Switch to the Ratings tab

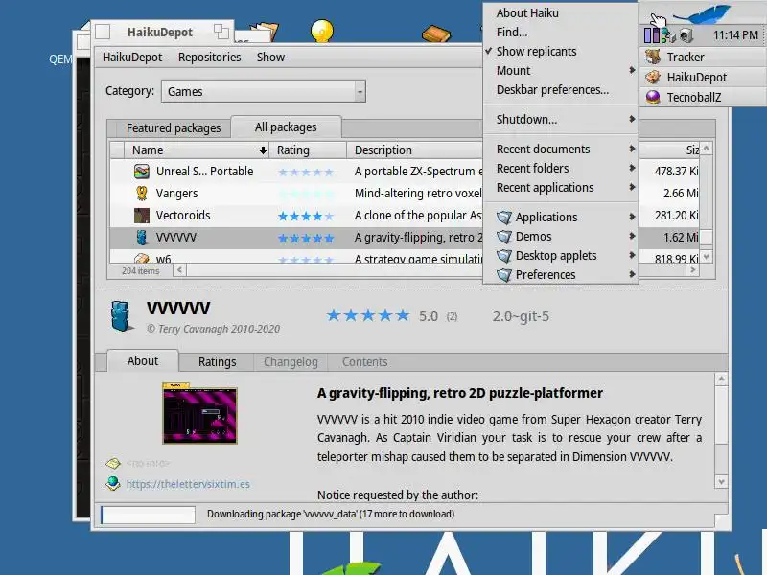(x=217, y=362)
